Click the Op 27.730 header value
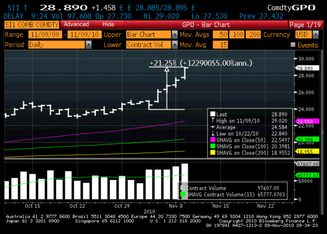This screenshot has width=327, height=234. [113, 16]
